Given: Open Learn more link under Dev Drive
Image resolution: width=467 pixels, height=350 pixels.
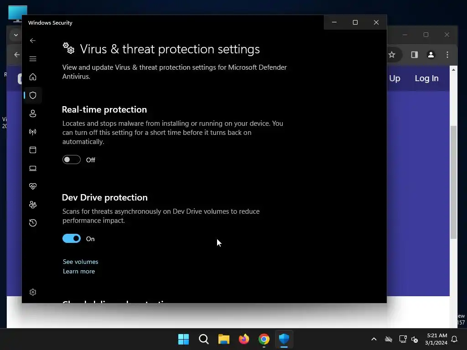Looking at the screenshot, I should [78, 272].
